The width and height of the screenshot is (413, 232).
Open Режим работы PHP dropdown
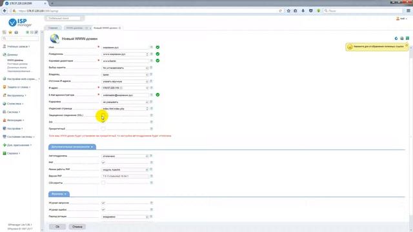(125, 169)
